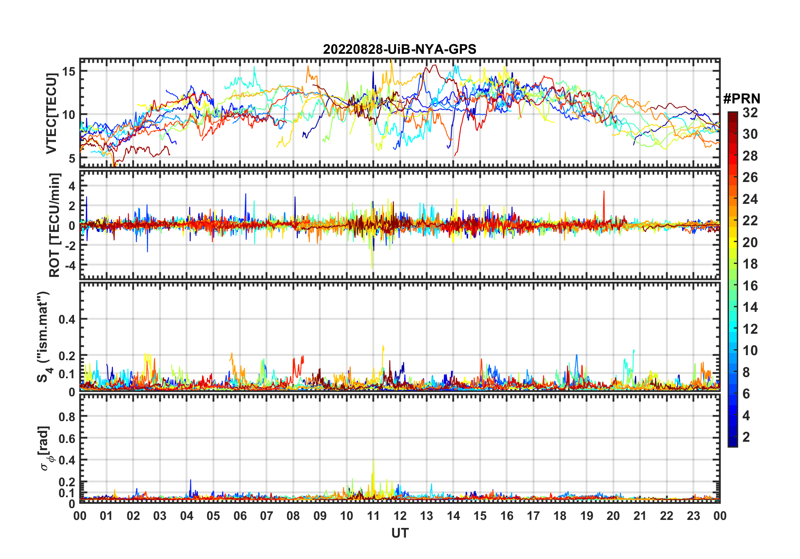Click x-axis hour tick label 02

pyautogui.click(x=133, y=516)
